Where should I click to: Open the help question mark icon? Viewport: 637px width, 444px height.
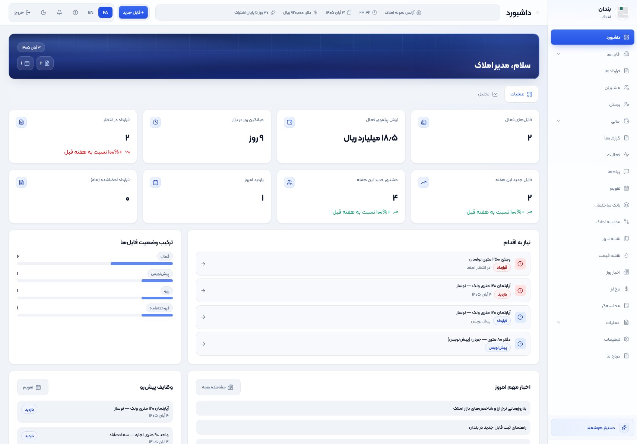tap(75, 12)
